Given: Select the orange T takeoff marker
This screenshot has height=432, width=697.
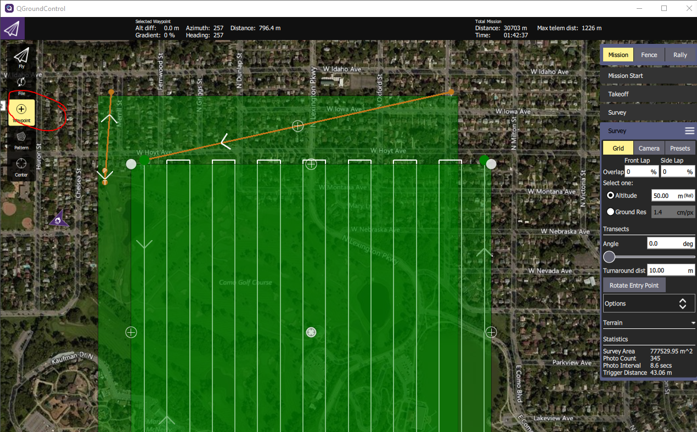Looking at the screenshot, I should pyautogui.click(x=105, y=182).
